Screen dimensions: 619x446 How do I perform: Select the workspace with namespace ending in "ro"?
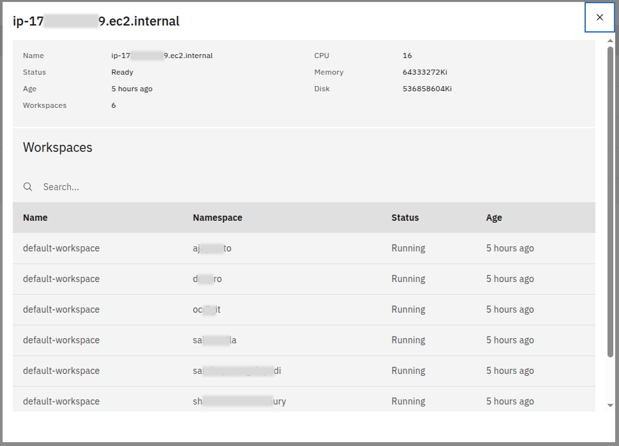(x=207, y=279)
